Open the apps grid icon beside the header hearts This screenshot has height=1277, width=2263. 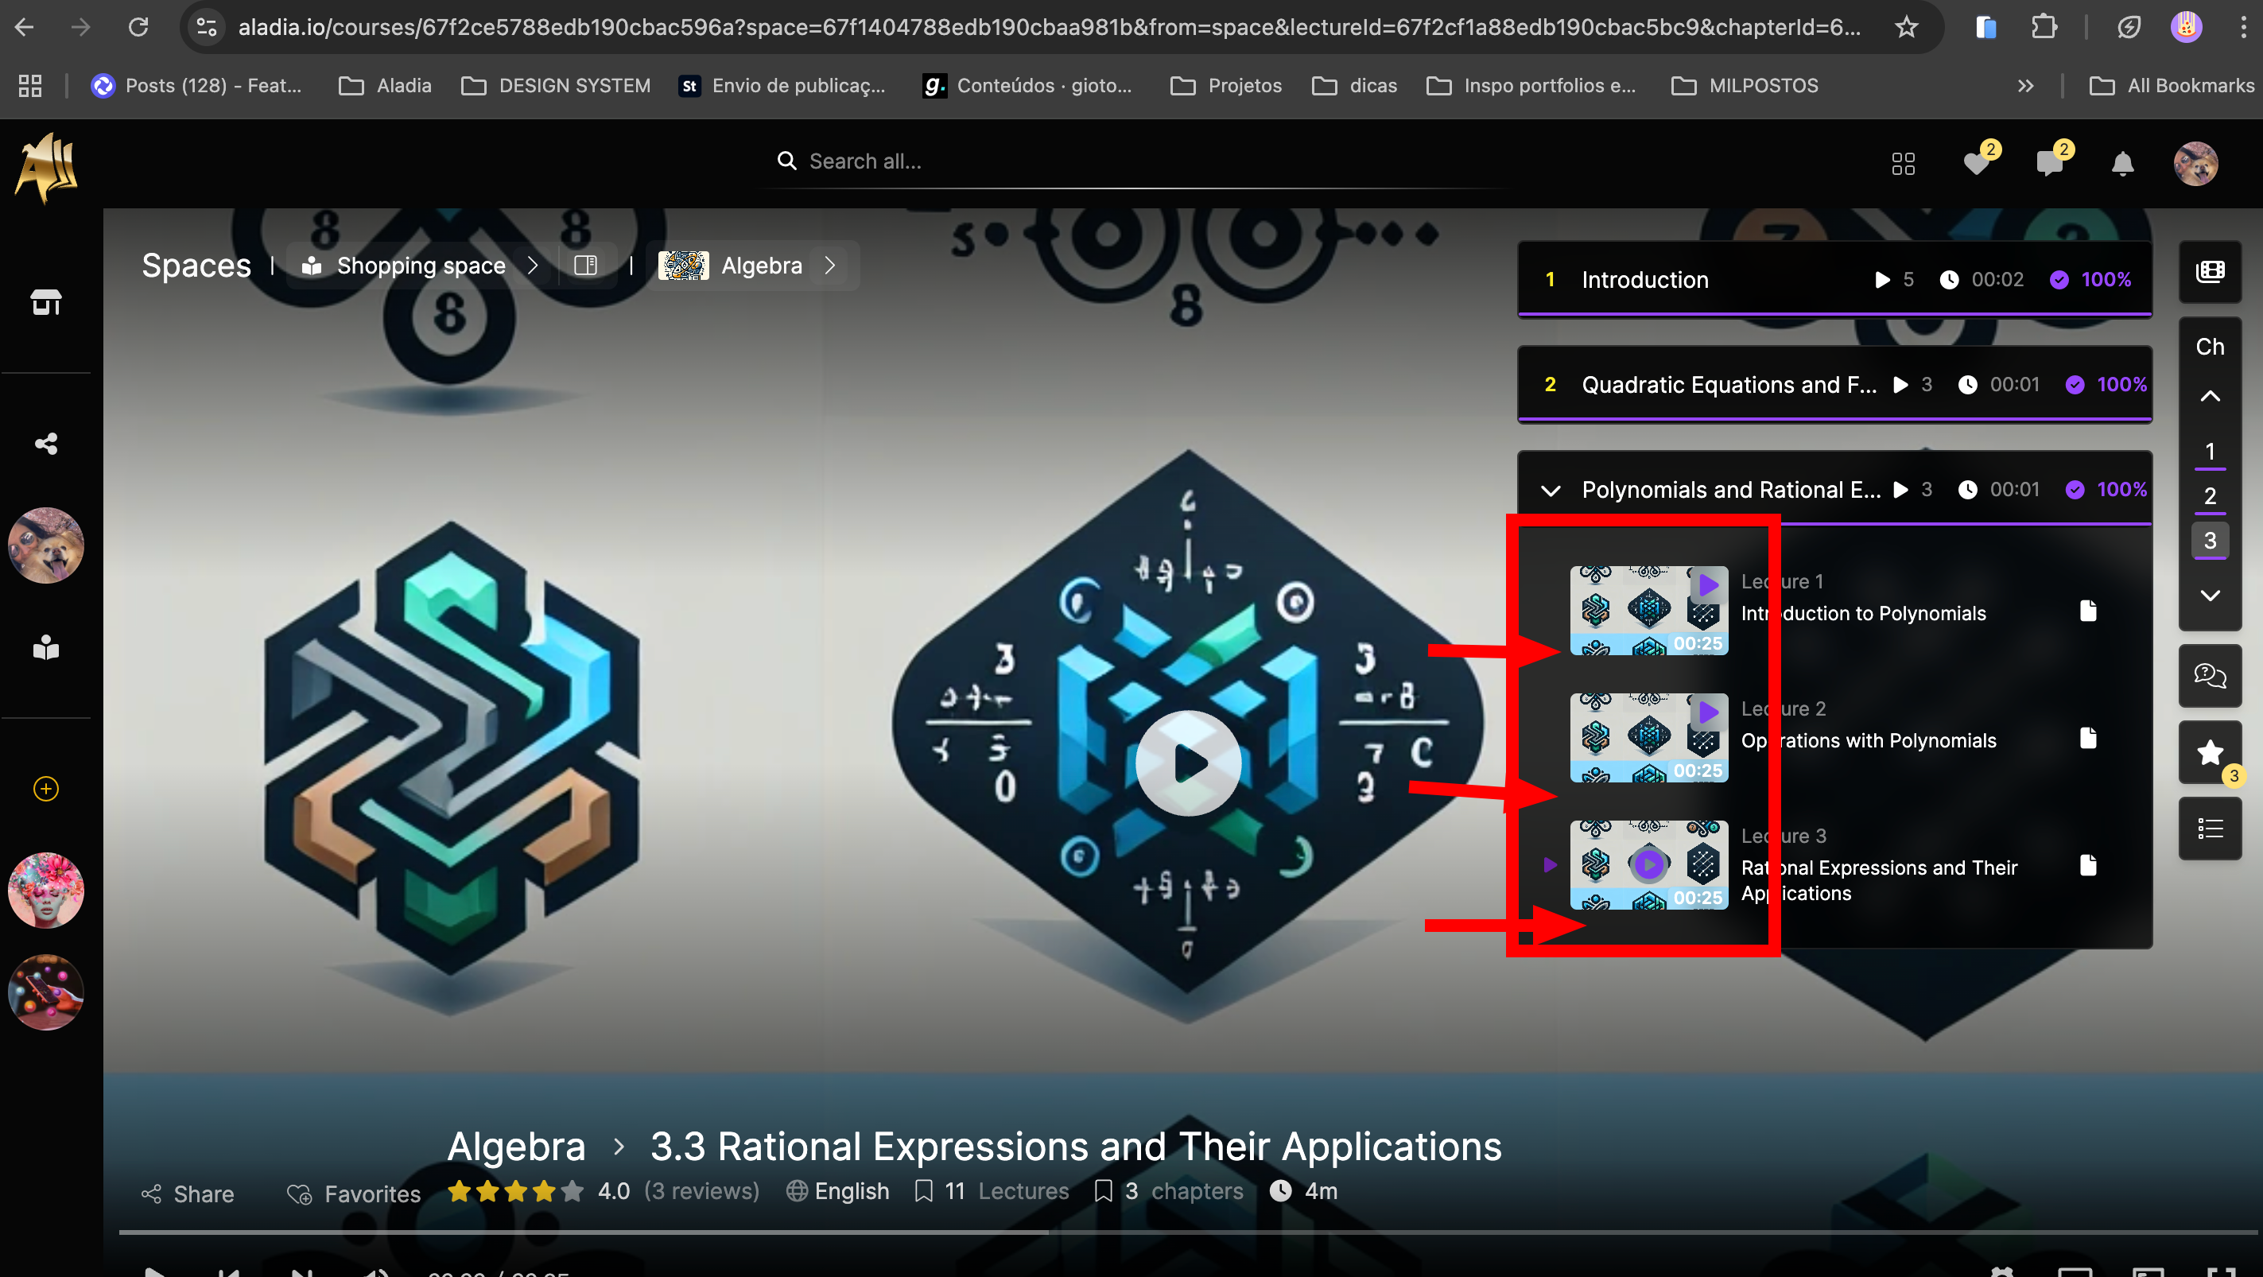click(1903, 163)
